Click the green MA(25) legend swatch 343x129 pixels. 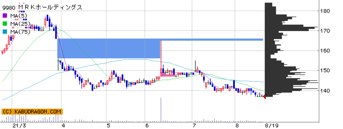pos(5,23)
